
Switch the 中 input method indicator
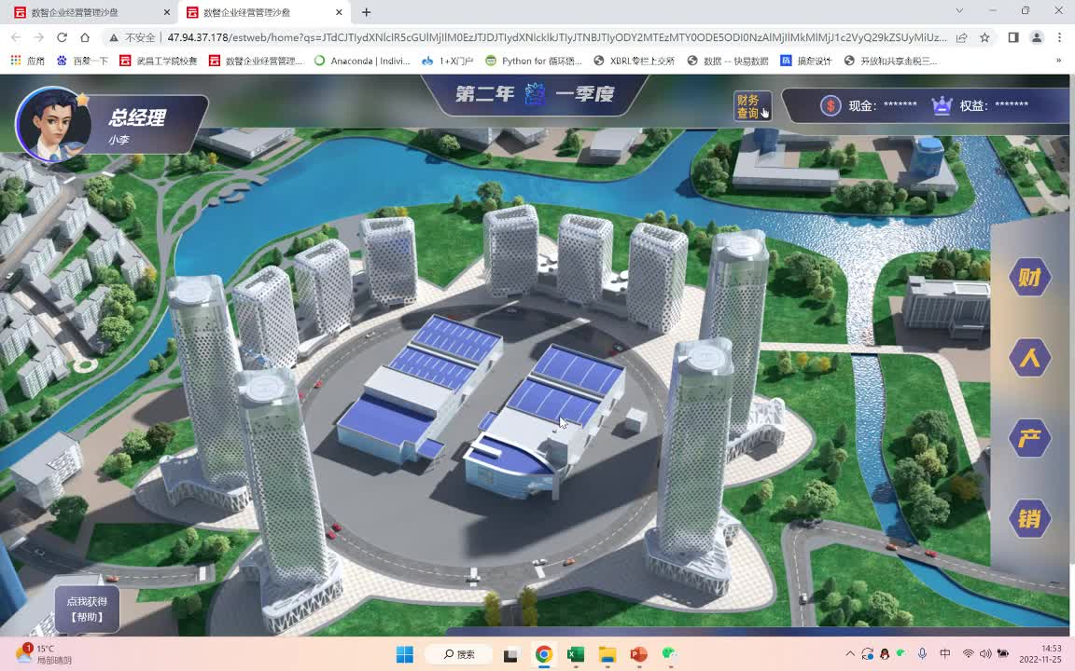944,654
